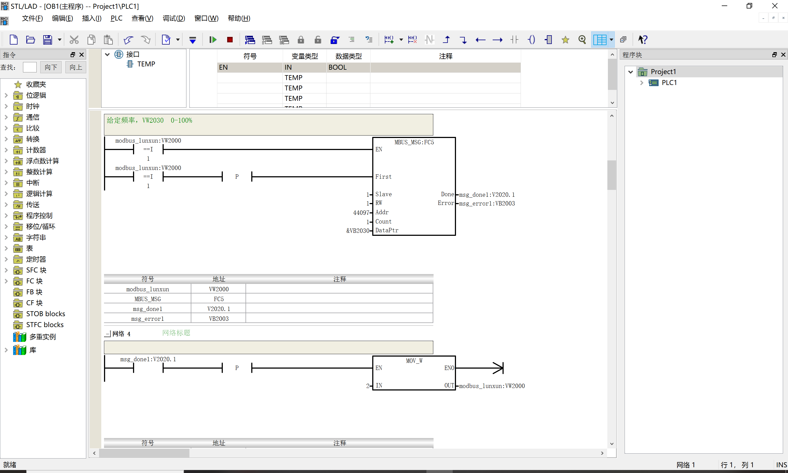The height and width of the screenshot is (473, 788).
Task: Open the 调试(D) menu
Action: point(174,19)
